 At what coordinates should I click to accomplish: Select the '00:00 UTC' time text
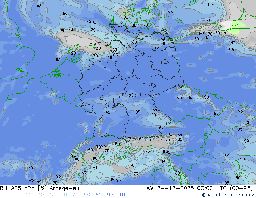(x=212, y=188)
